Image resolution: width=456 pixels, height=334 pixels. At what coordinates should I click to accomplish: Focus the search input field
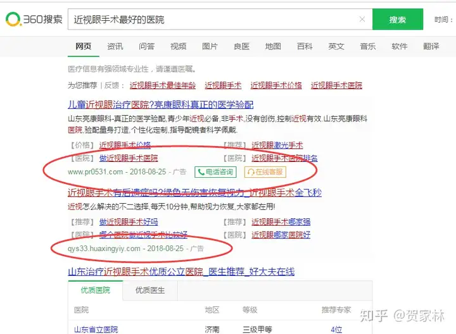point(220,19)
